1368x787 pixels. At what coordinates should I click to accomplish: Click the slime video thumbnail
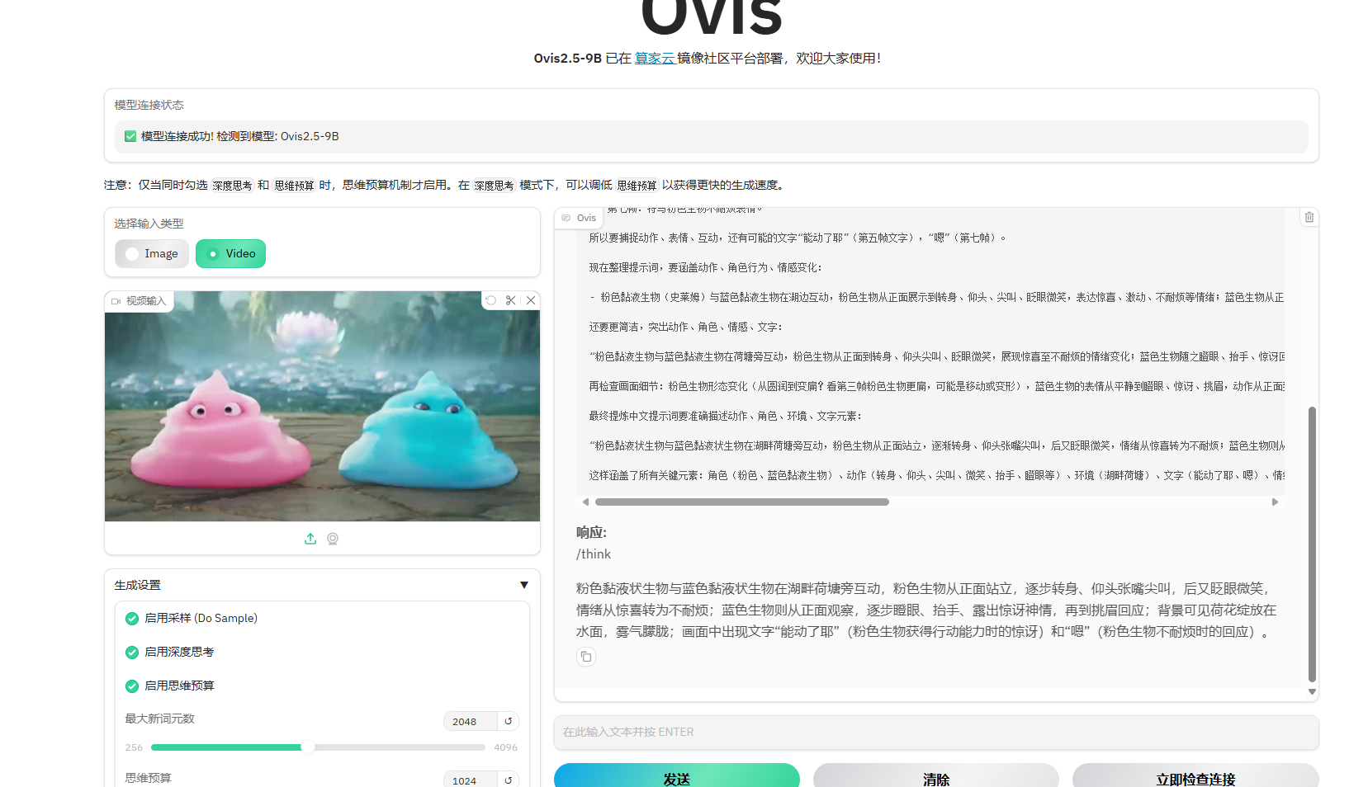click(322, 406)
